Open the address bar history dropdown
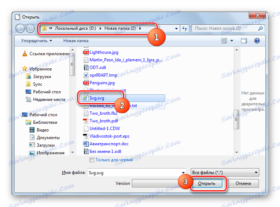The width and height of the screenshot is (280, 207). point(176,28)
